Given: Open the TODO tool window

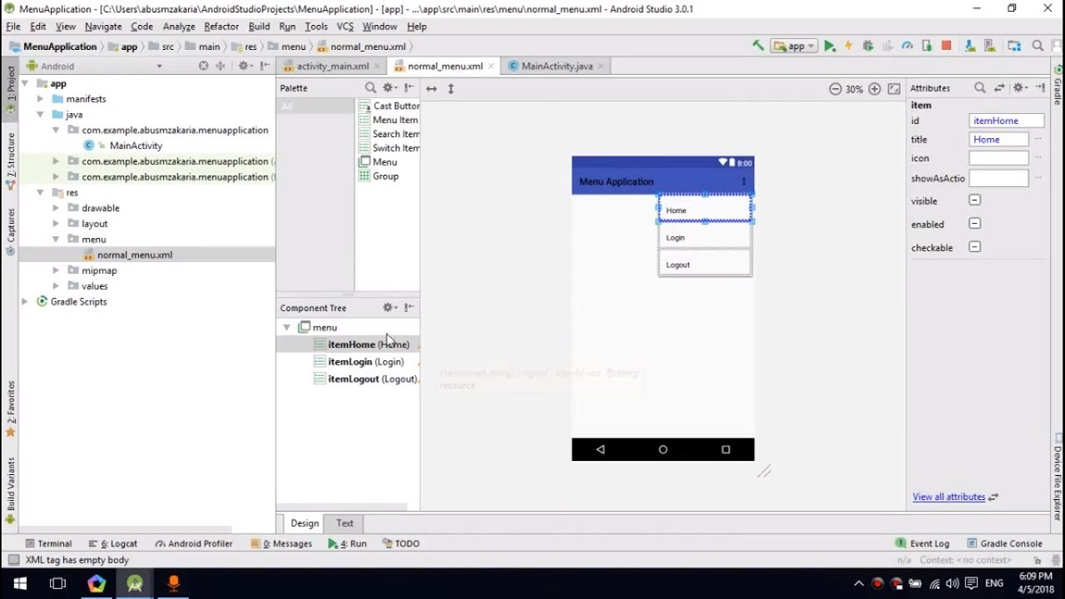Looking at the screenshot, I should pos(401,543).
